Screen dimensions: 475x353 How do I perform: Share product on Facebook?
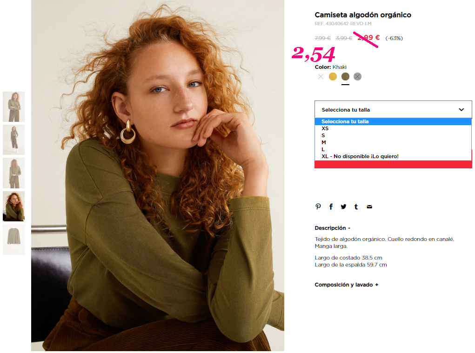point(331,206)
